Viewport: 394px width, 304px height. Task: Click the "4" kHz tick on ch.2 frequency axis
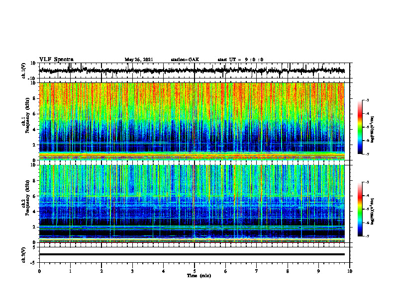click(34, 212)
